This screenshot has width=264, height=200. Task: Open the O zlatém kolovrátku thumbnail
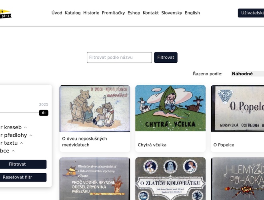click(170, 179)
